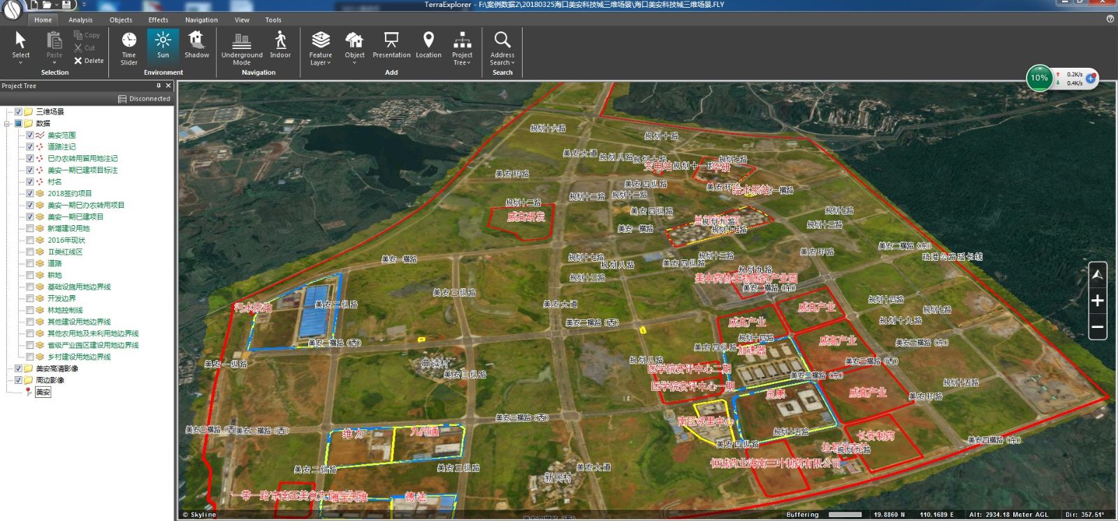Toggle the Shadow environment tool

196,45
